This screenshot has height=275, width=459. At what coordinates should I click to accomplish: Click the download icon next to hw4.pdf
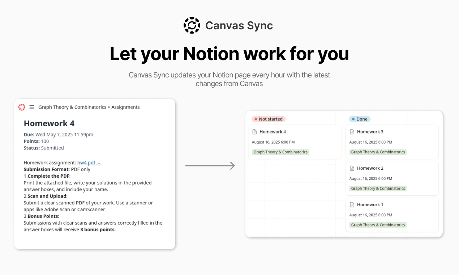click(x=99, y=163)
